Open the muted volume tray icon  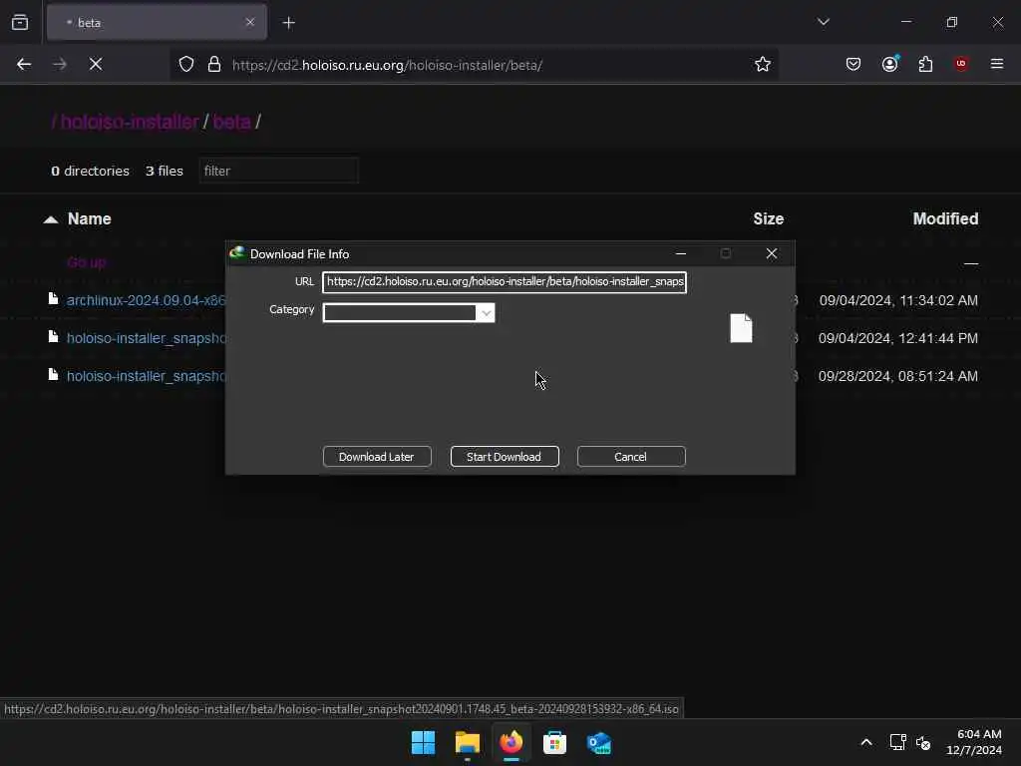tap(923, 742)
